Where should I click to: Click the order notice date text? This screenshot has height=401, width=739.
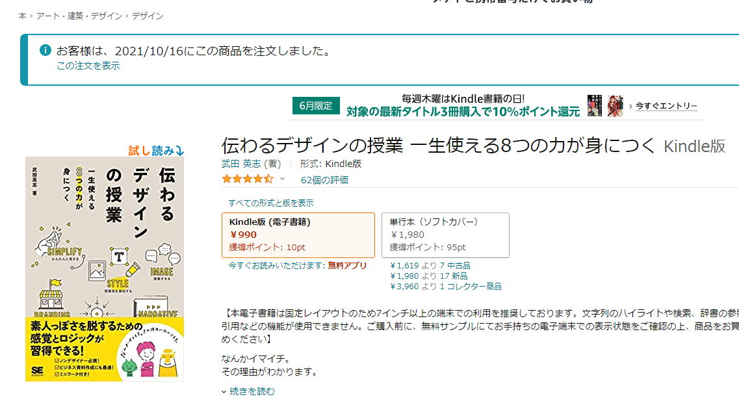(x=193, y=51)
